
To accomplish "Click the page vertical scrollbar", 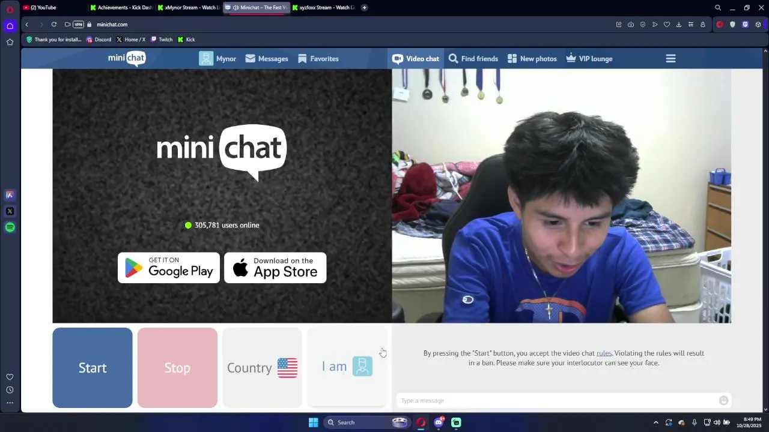I will coord(765,231).
